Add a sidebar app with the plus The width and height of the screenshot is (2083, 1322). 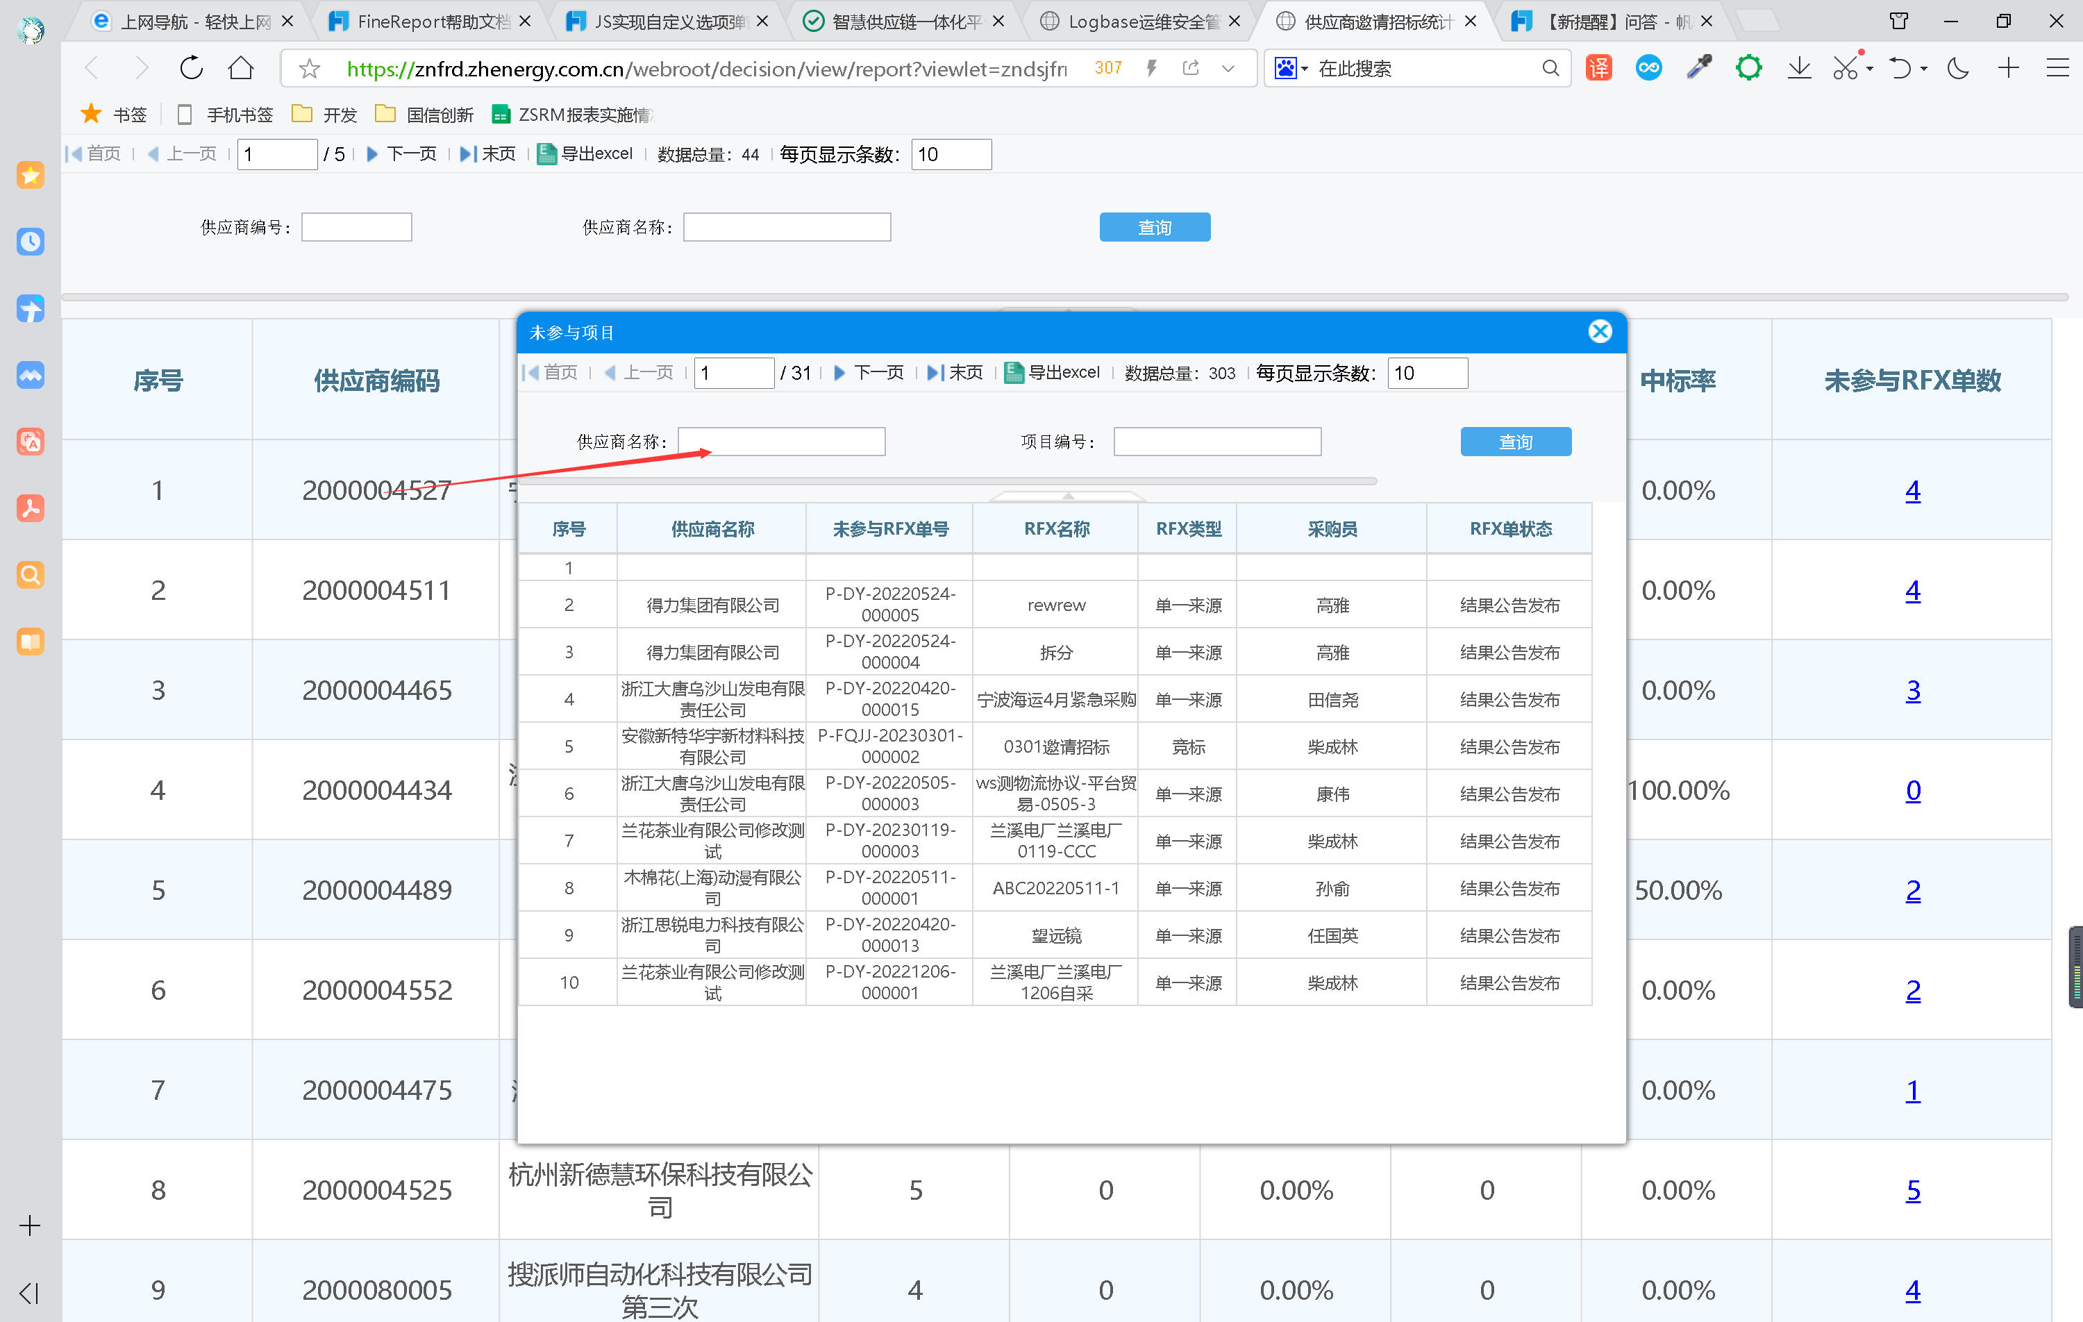click(29, 1226)
